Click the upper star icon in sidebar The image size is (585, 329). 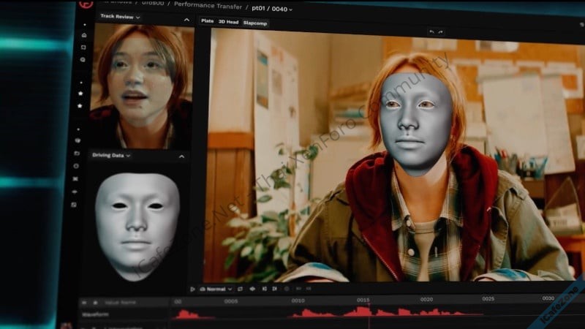[x=80, y=93]
